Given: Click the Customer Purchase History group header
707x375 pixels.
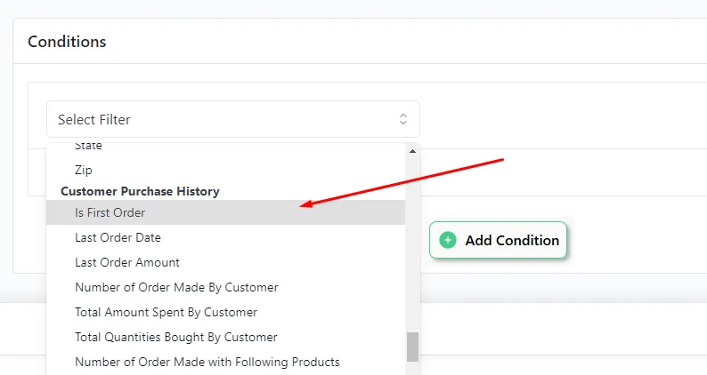Looking at the screenshot, I should (140, 191).
